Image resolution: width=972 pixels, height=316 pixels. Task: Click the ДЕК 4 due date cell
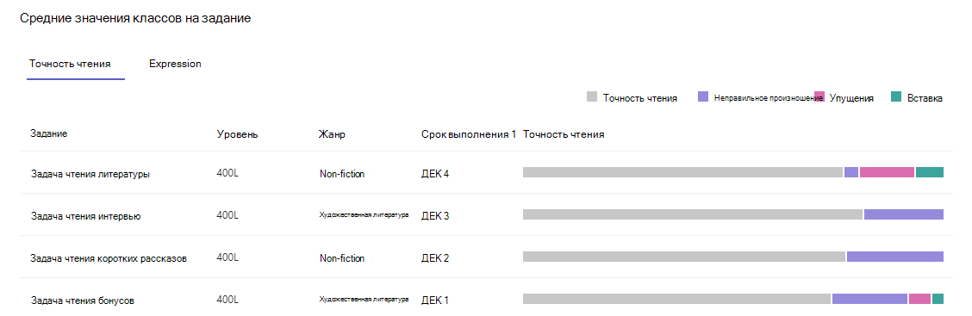435,173
